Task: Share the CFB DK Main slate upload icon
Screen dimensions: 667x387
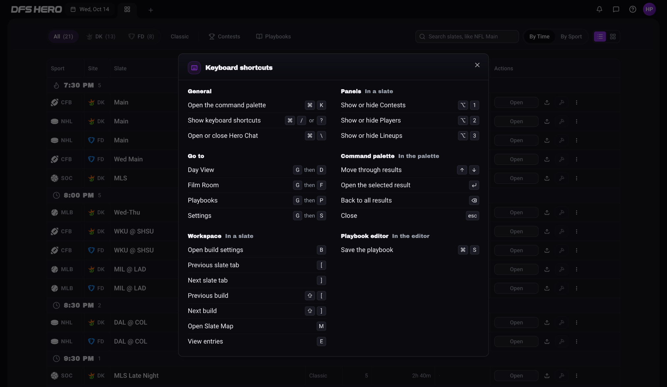Action: (547, 102)
